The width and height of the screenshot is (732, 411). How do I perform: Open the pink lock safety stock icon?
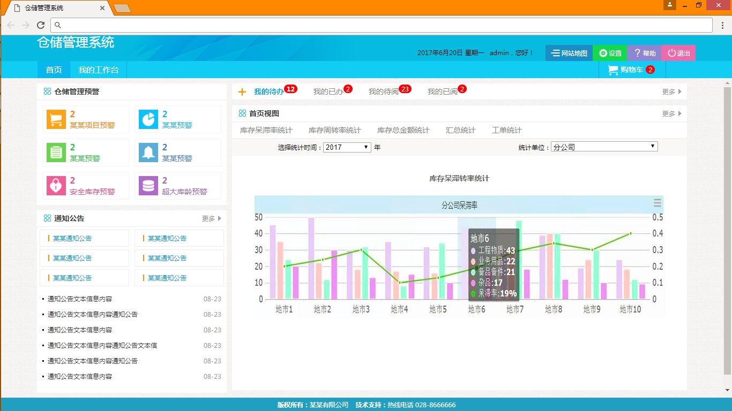coord(56,186)
